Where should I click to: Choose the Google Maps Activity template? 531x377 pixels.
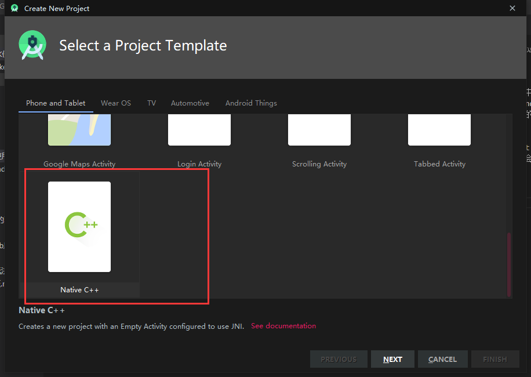pyautogui.click(x=79, y=130)
